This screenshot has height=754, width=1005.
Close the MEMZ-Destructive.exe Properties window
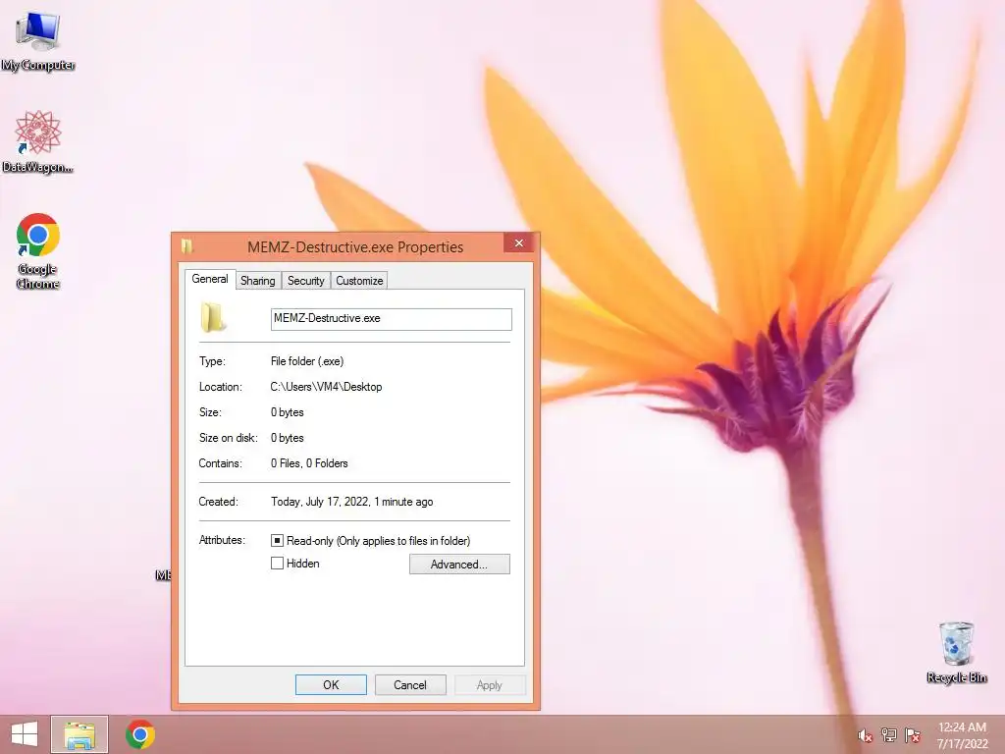pyautogui.click(x=519, y=243)
